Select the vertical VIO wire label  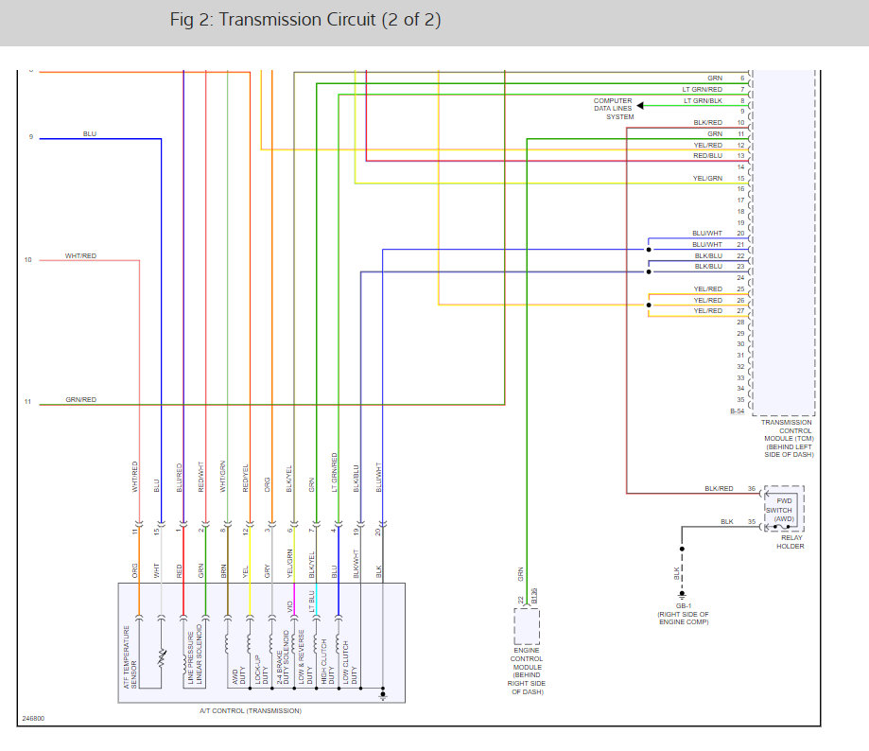click(x=290, y=607)
